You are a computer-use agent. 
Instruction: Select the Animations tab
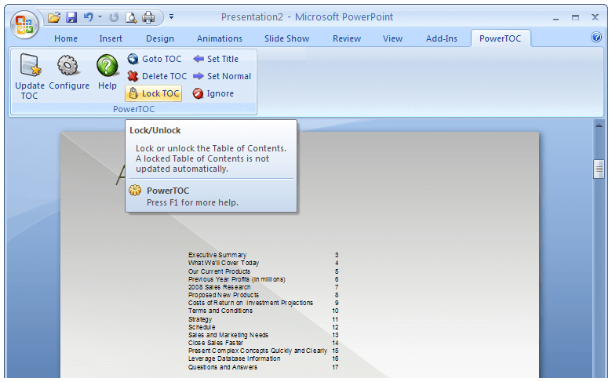tap(220, 38)
